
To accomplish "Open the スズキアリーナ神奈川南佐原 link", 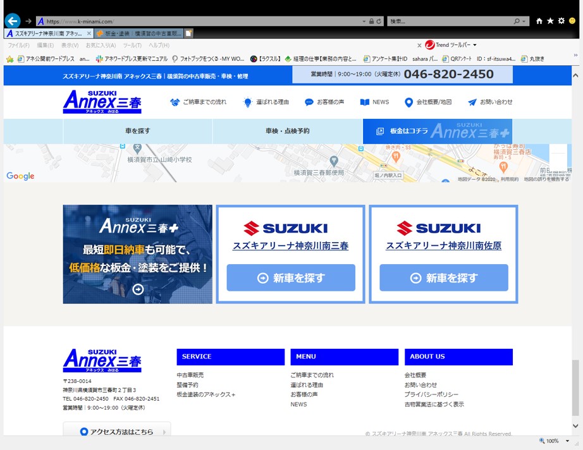I will (x=443, y=246).
